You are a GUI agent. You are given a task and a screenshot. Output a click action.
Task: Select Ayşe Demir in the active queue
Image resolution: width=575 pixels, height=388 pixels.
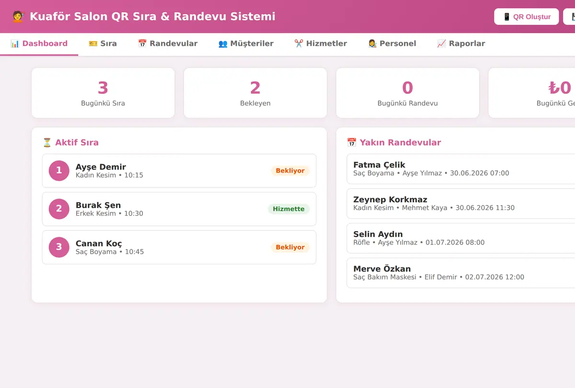[x=179, y=171]
